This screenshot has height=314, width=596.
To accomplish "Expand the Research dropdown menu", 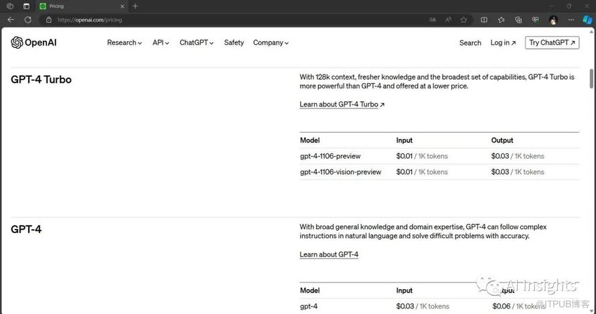I will pyautogui.click(x=125, y=43).
